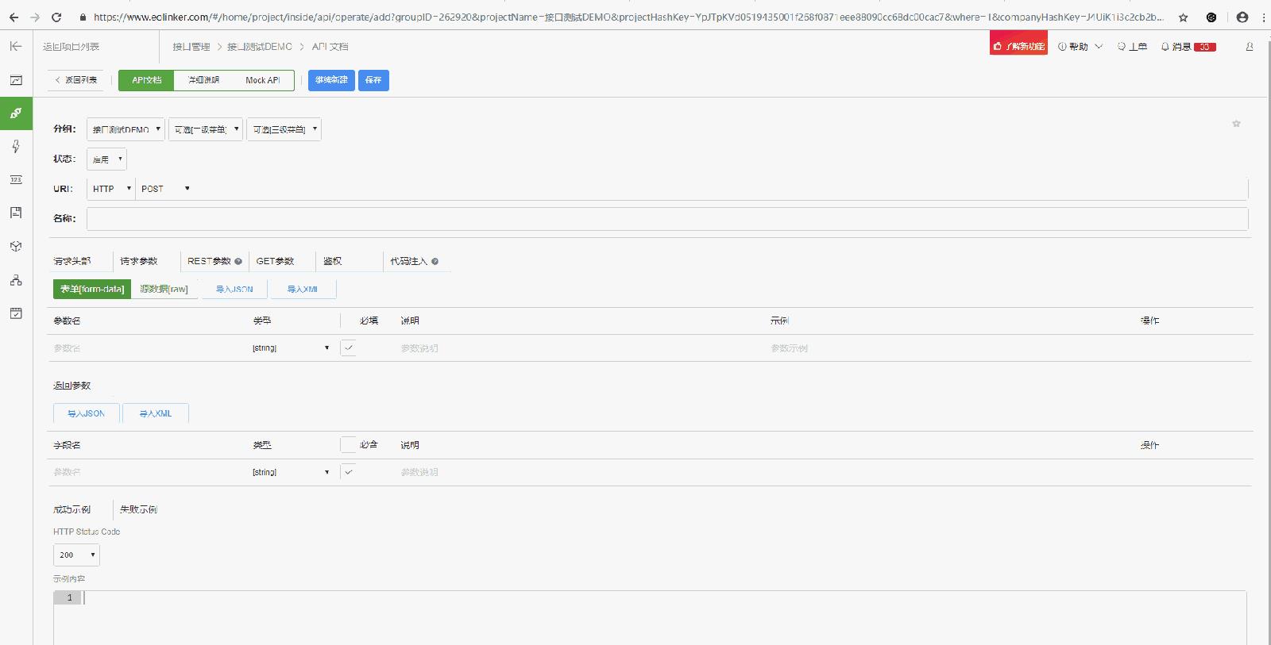Click the blue 保存 button
This screenshot has width=1271, height=645.
pos(373,80)
